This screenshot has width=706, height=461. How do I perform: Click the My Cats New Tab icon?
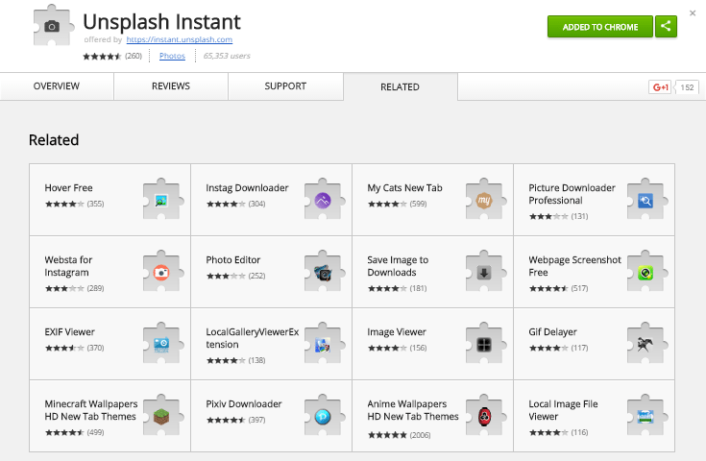[x=486, y=200]
